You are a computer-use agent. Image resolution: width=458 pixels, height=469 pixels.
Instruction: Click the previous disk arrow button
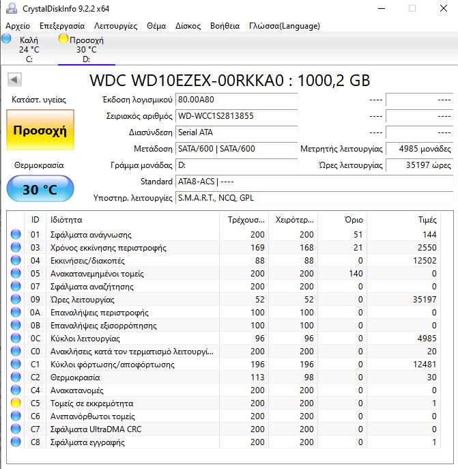(x=14, y=81)
